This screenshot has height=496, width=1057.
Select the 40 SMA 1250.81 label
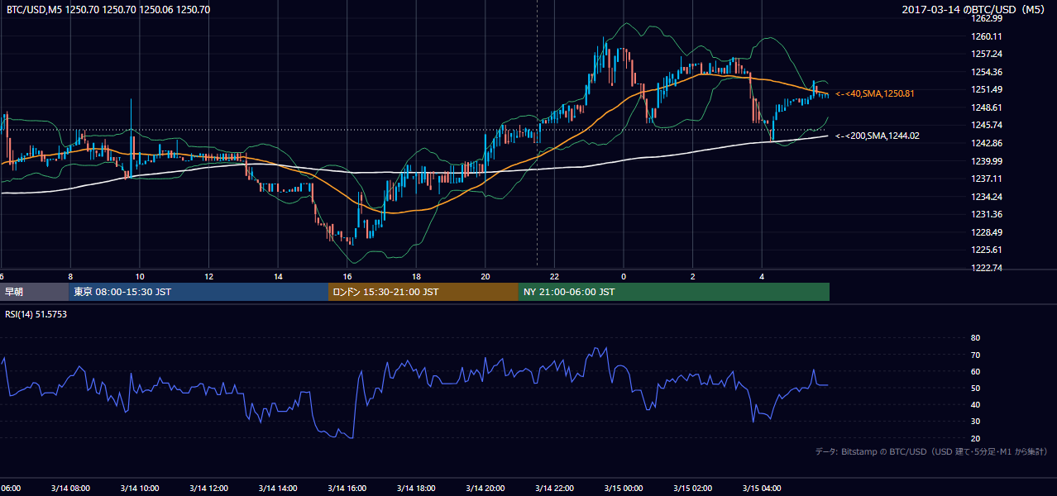click(x=875, y=94)
